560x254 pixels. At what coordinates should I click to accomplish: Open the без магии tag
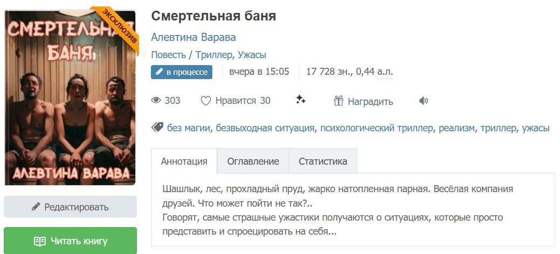click(x=189, y=128)
